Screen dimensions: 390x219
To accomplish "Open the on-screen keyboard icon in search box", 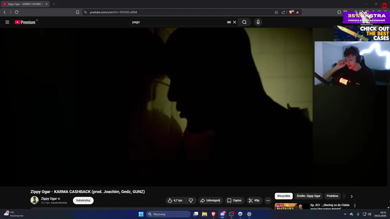I will click(229, 22).
